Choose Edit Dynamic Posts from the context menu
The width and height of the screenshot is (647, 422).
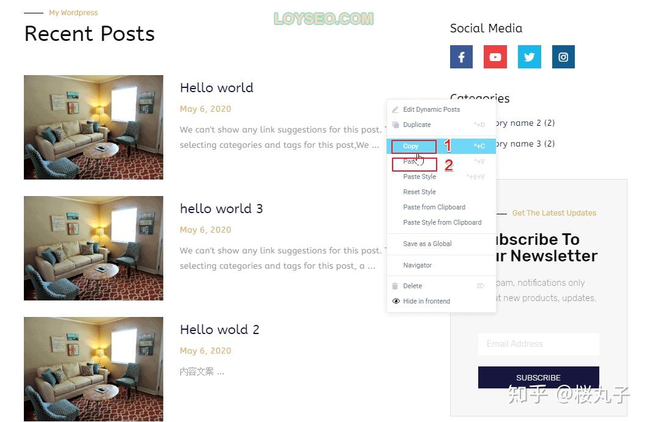point(432,109)
